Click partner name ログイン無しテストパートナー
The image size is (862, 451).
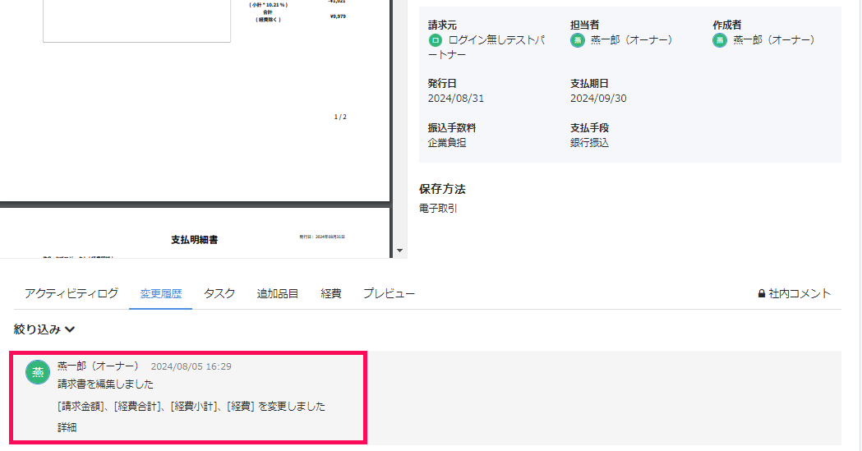click(x=486, y=48)
